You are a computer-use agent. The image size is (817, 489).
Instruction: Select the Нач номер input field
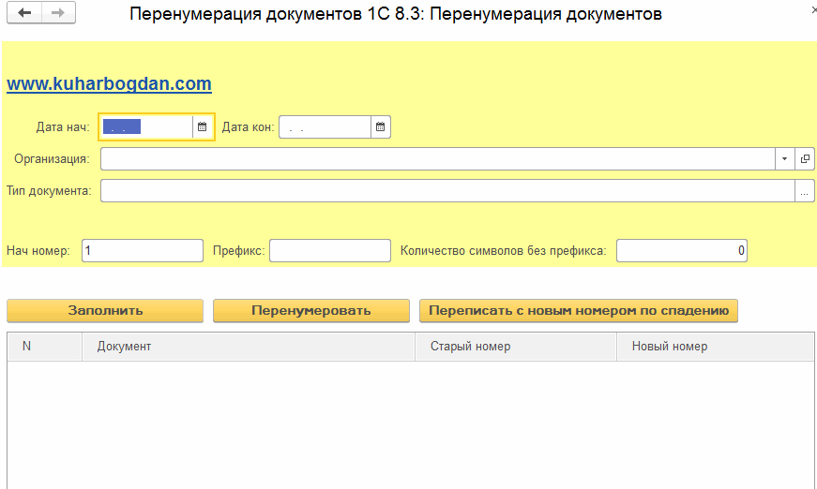pyautogui.click(x=142, y=250)
